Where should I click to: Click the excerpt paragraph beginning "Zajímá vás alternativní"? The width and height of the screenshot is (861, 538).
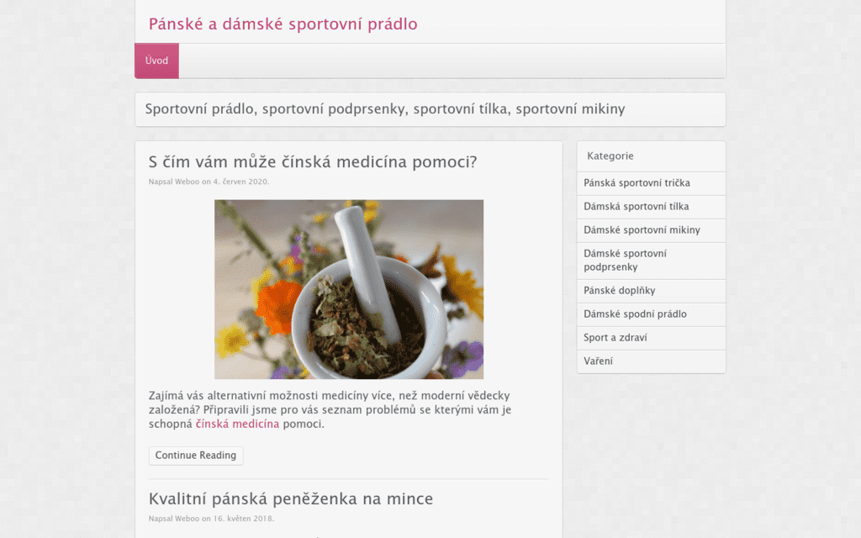pos(329,409)
